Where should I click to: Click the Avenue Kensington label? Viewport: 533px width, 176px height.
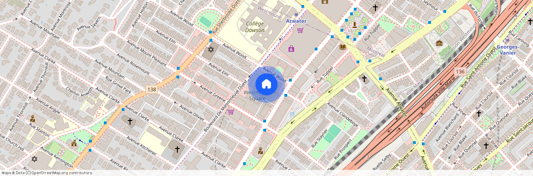click(x=57, y=157)
